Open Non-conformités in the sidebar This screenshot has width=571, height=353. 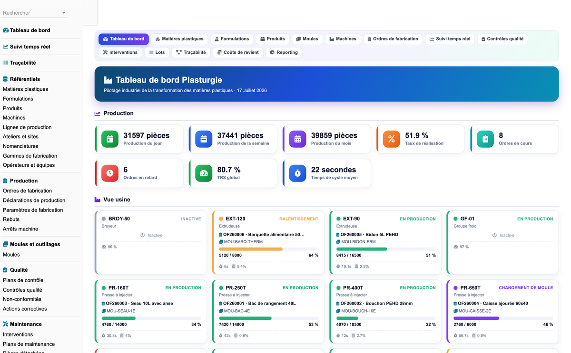[22, 299]
